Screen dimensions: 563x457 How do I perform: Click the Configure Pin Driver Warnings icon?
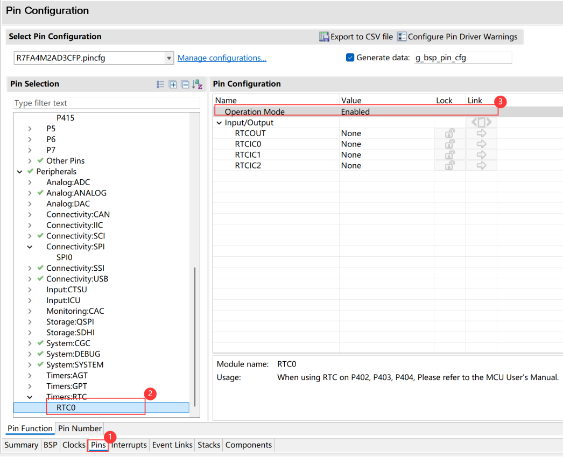click(x=402, y=37)
